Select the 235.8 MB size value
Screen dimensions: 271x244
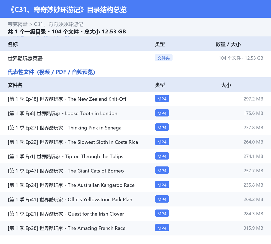point(253,185)
